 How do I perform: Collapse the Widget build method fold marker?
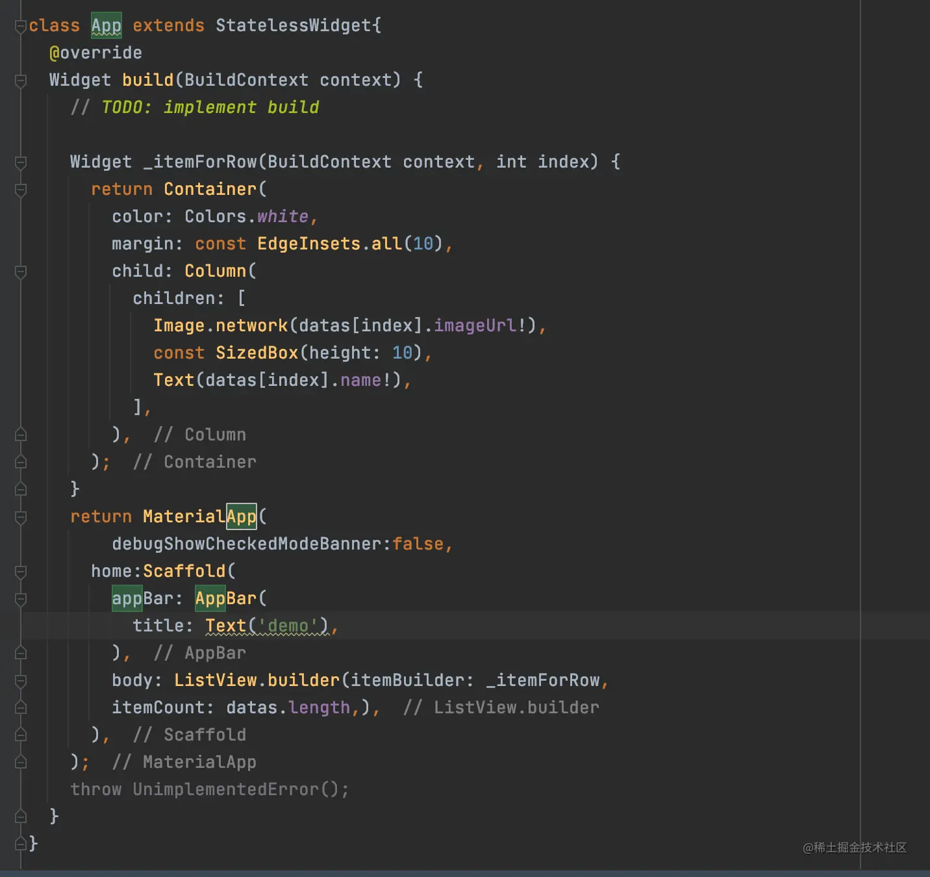pyautogui.click(x=21, y=81)
